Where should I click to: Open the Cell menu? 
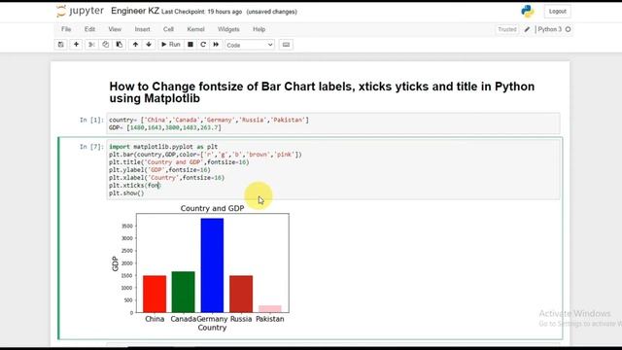point(168,29)
